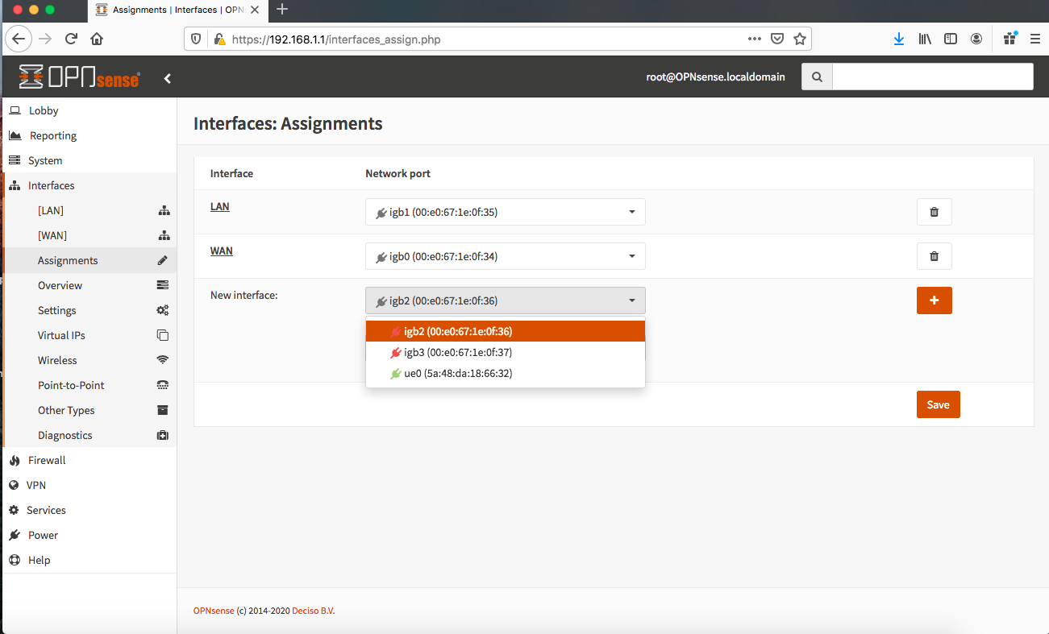This screenshot has width=1049, height=634.
Task: Go back in the browser
Action: (19, 39)
